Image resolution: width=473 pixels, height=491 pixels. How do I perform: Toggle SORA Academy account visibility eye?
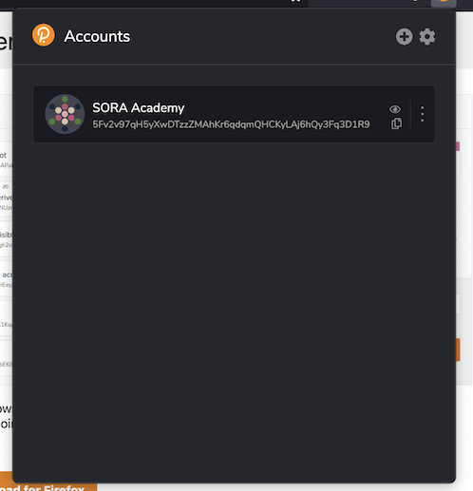point(395,109)
